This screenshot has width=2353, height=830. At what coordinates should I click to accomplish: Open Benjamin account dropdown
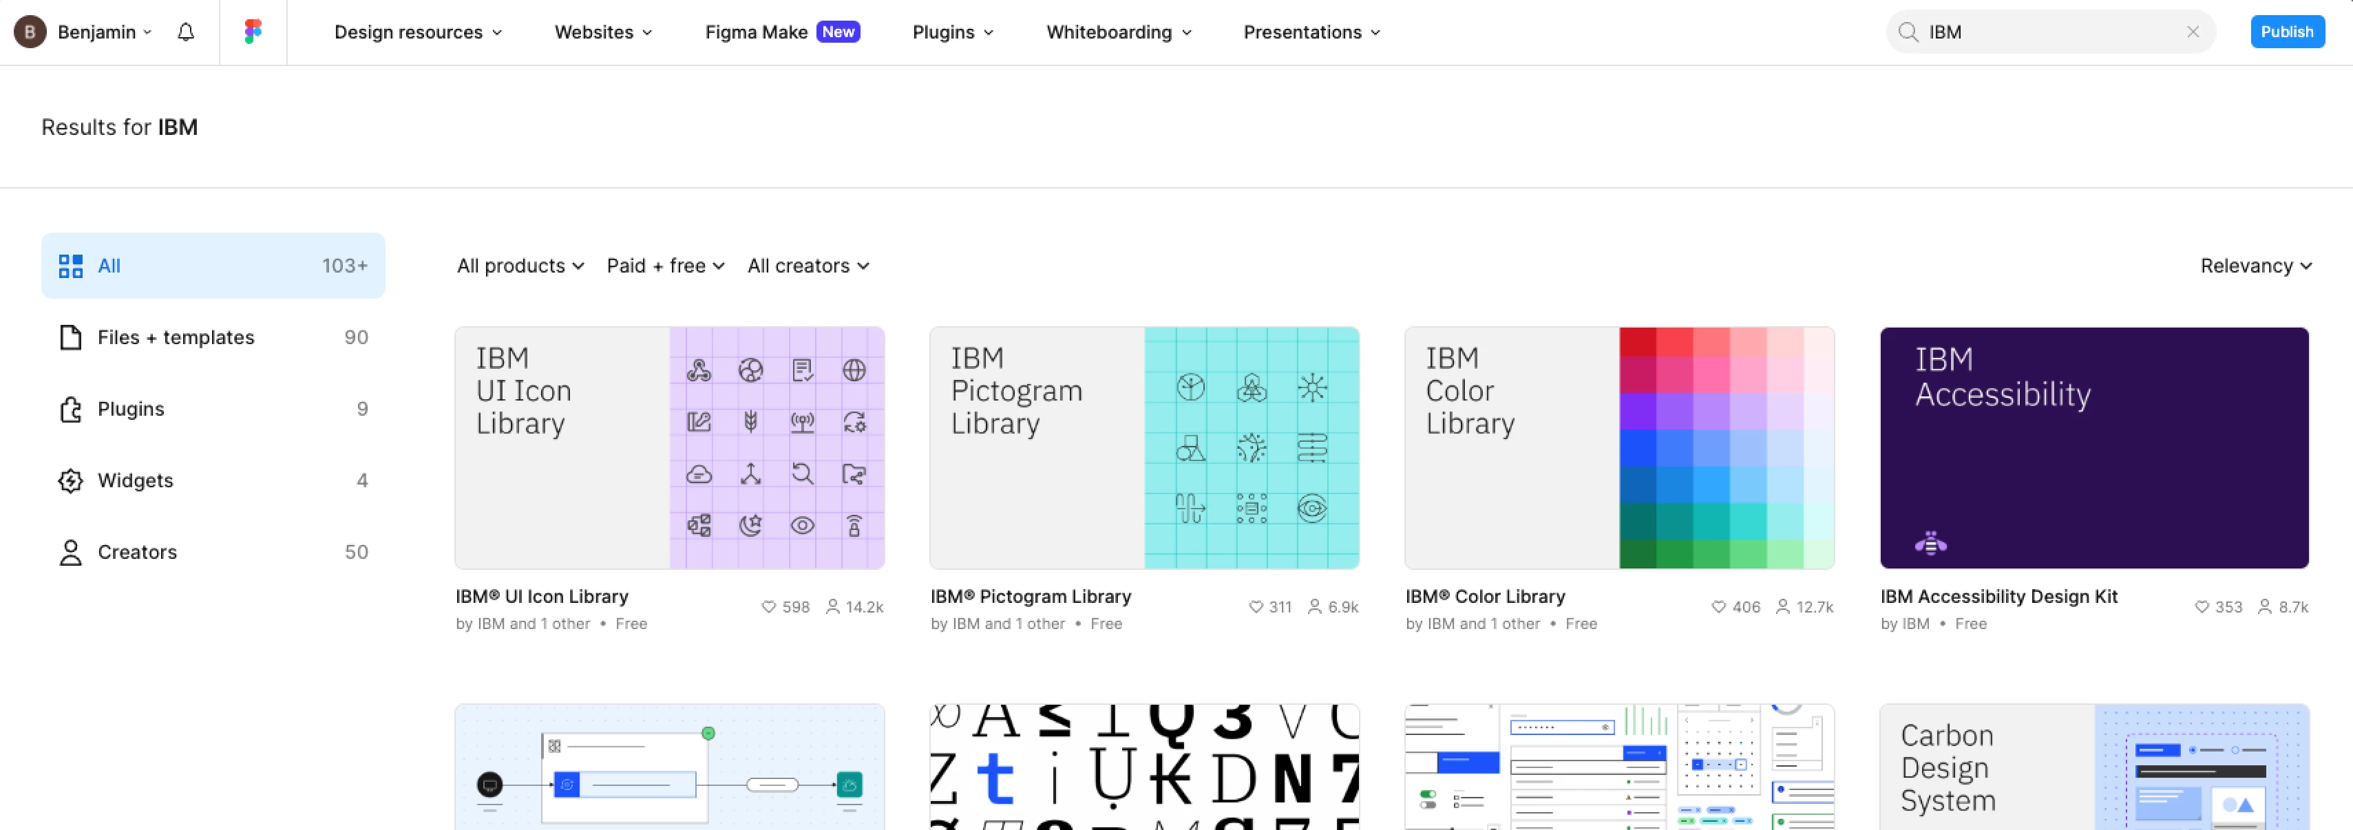(105, 32)
